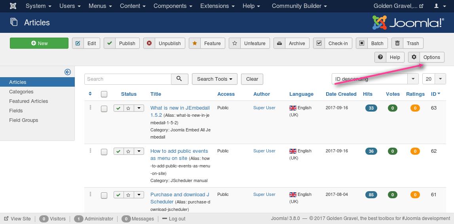Click the Clear search button
The width and height of the screenshot is (454, 224).
pos(252,79)
